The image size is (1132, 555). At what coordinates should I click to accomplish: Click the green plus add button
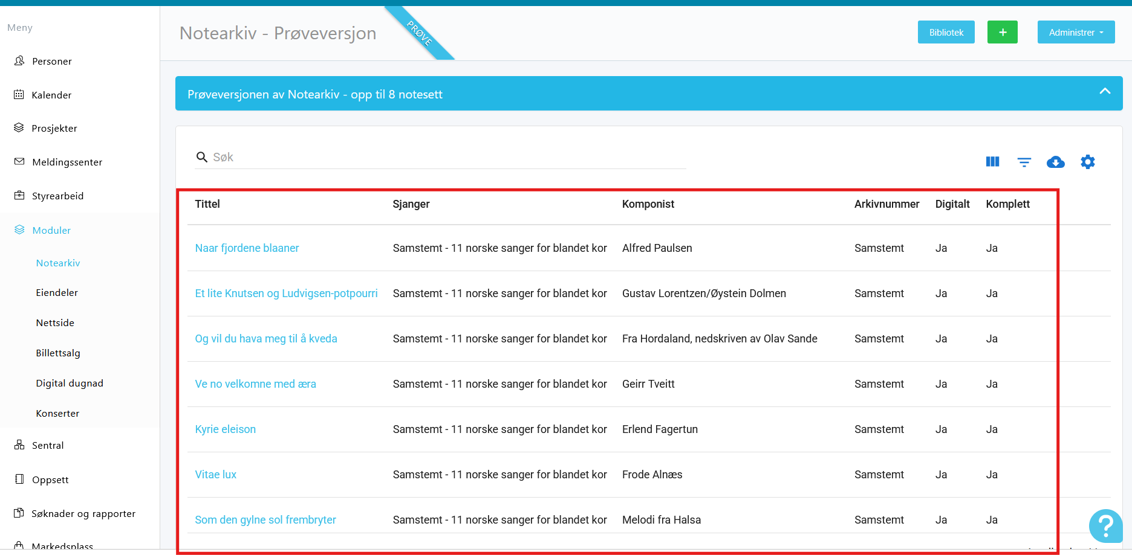pos(1002,33)
